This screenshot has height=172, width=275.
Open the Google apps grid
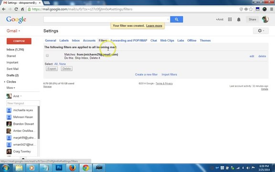230,19
